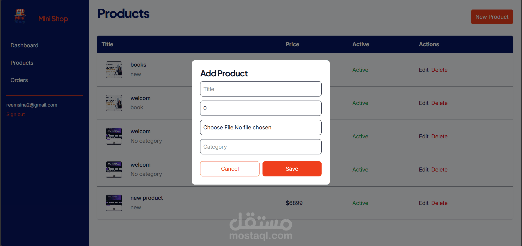Screen dimensions: 522x246
Task: Open the books product thumbnail
Action: tap(114, 70)
